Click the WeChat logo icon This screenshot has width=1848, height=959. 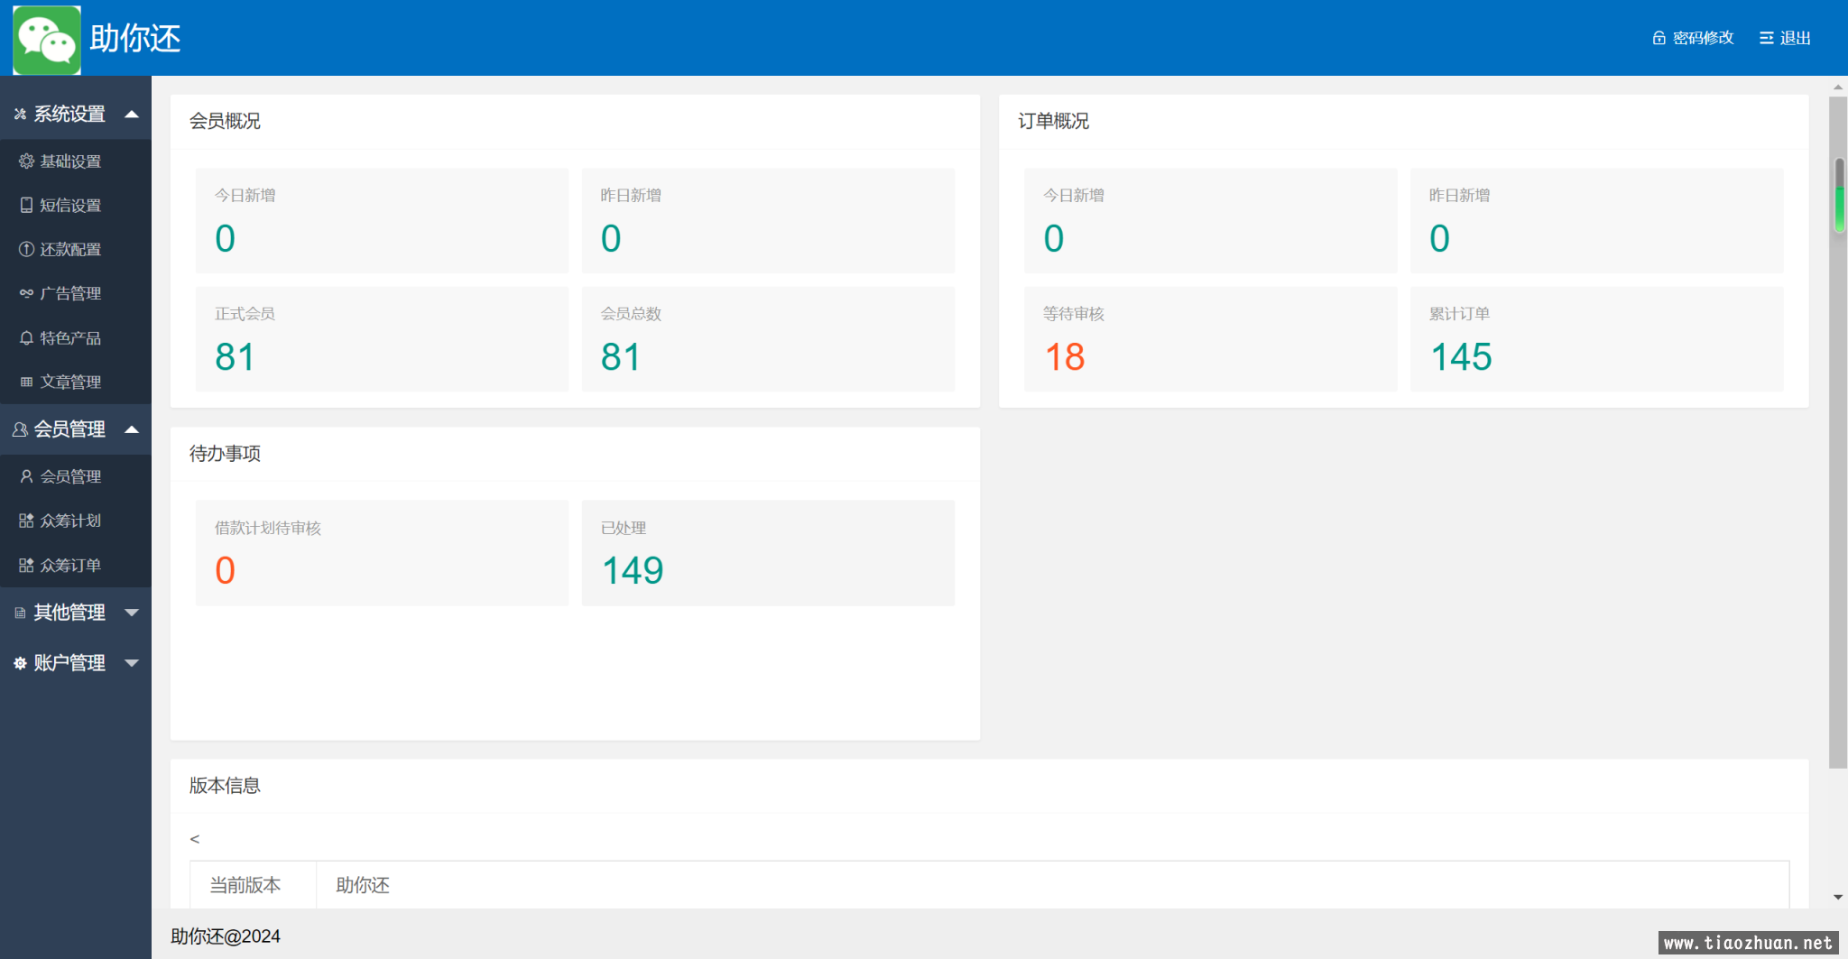(x=47, y=40)
